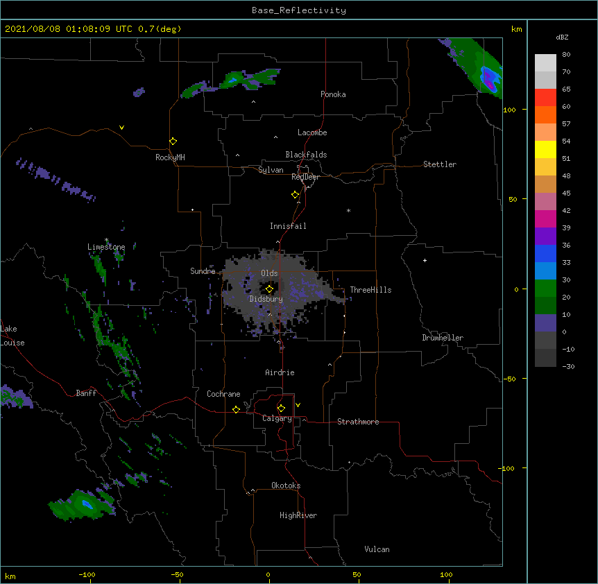Viewport: 598px width, 584px height.
Task: Select the yellow diamond radar marker between Olds and Didsbury
Action: [x=270, y=289]
